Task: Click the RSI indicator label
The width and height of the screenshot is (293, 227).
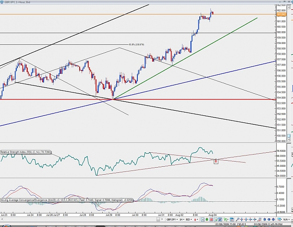Action: (x=25, y=152)
